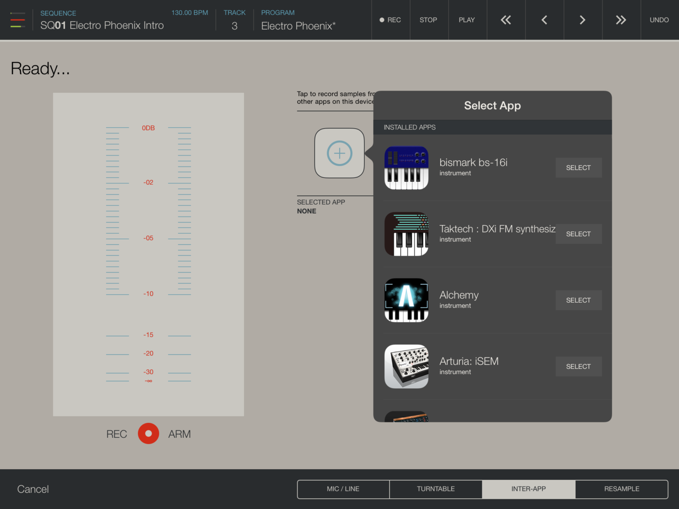Tap the plus icon to add app

tap(339, 153)
